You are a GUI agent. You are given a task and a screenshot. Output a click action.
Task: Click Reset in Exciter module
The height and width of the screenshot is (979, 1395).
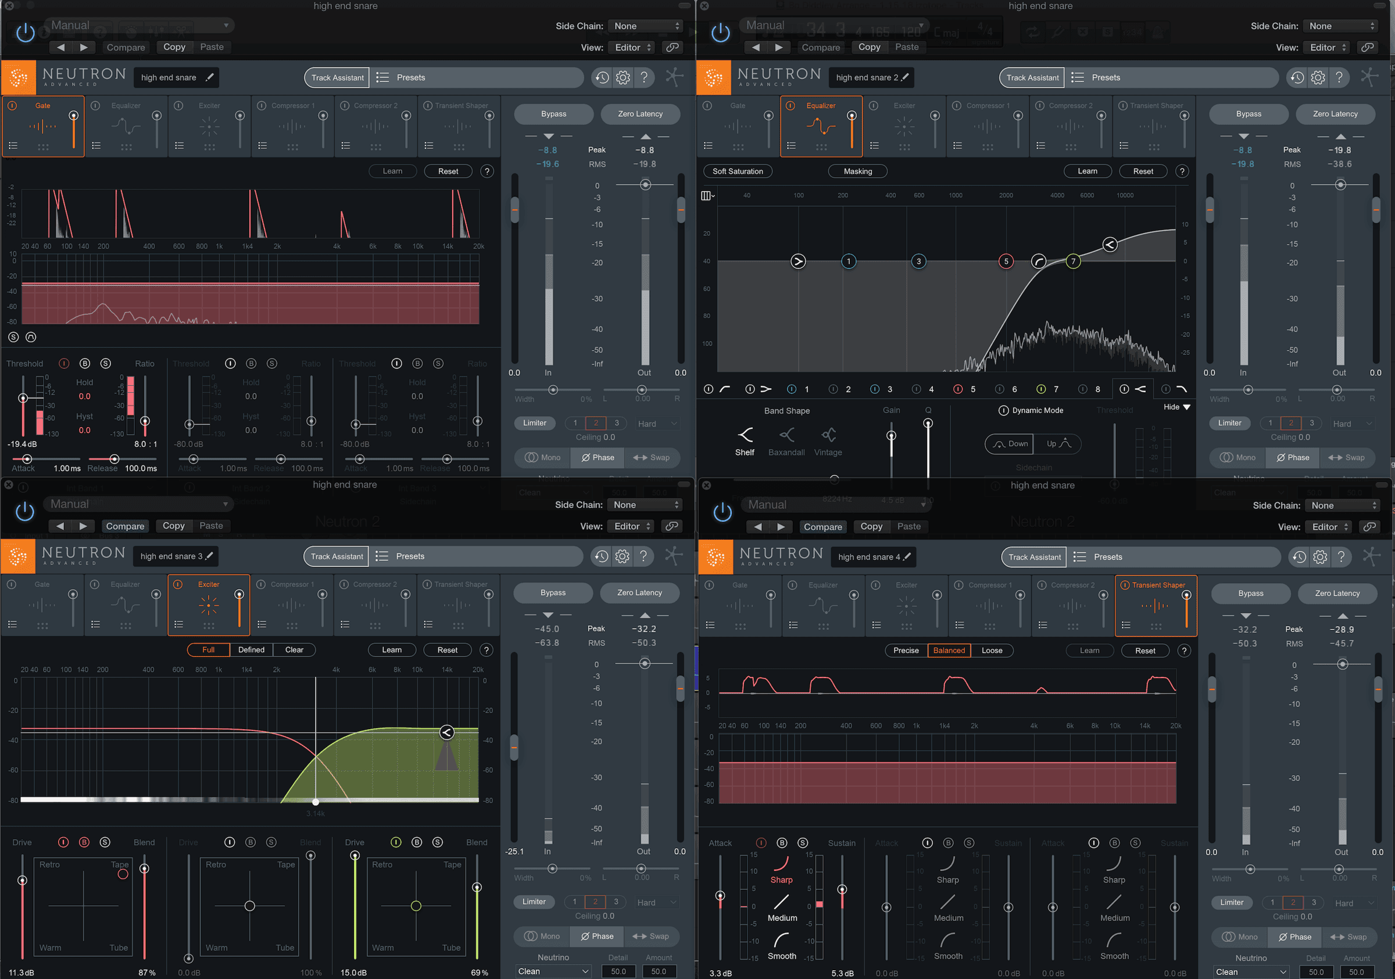pyautogui.click(x=448, y=650)
